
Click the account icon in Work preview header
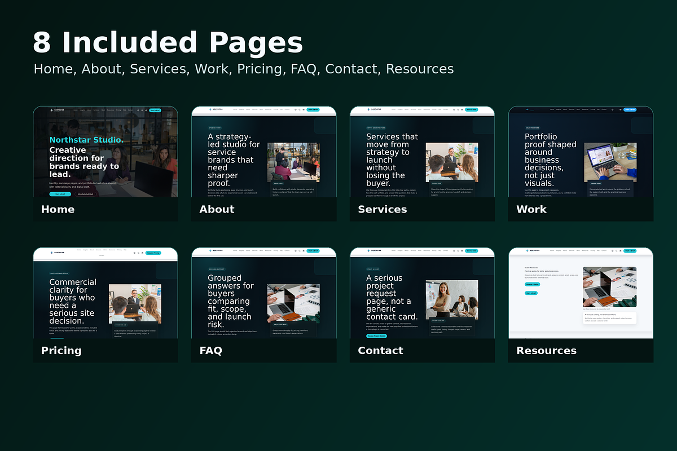(x=612, y=110)
